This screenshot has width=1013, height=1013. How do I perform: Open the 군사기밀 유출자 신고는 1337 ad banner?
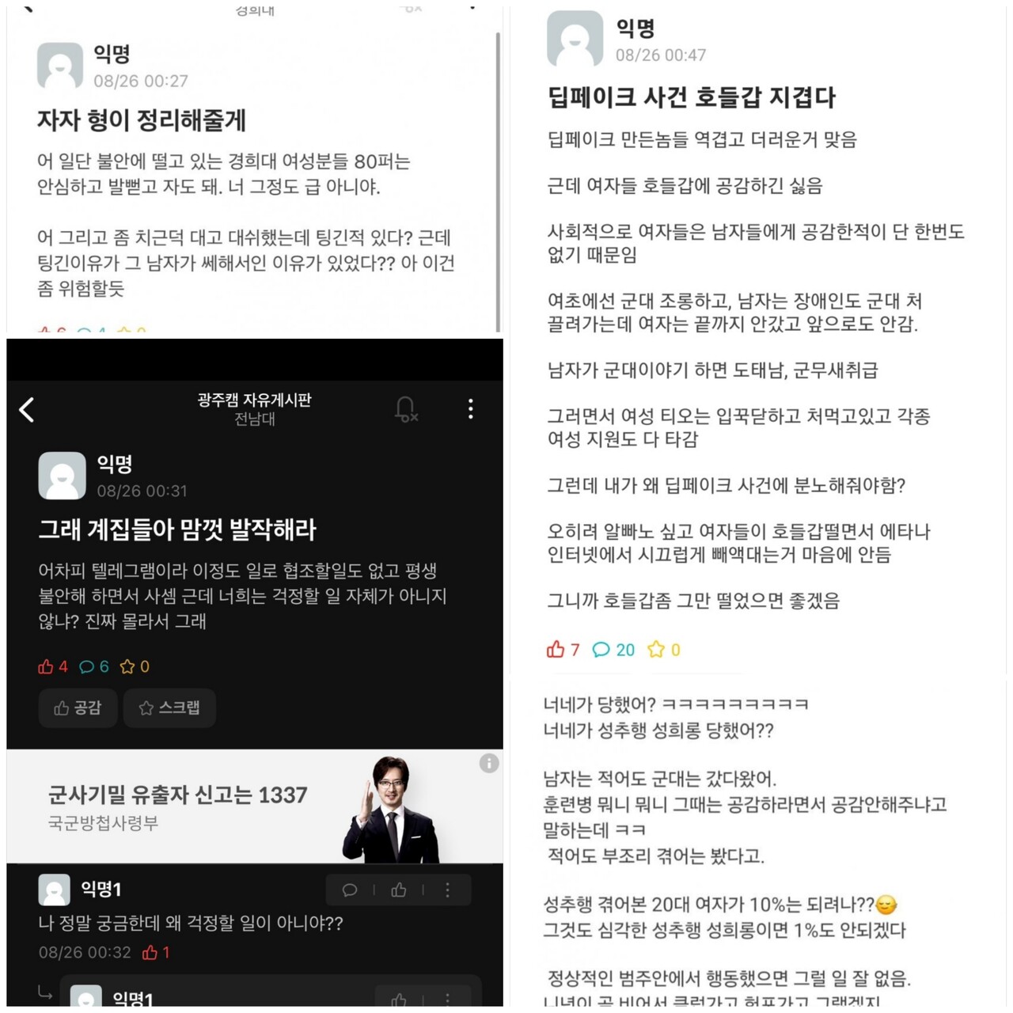(255, 806)
